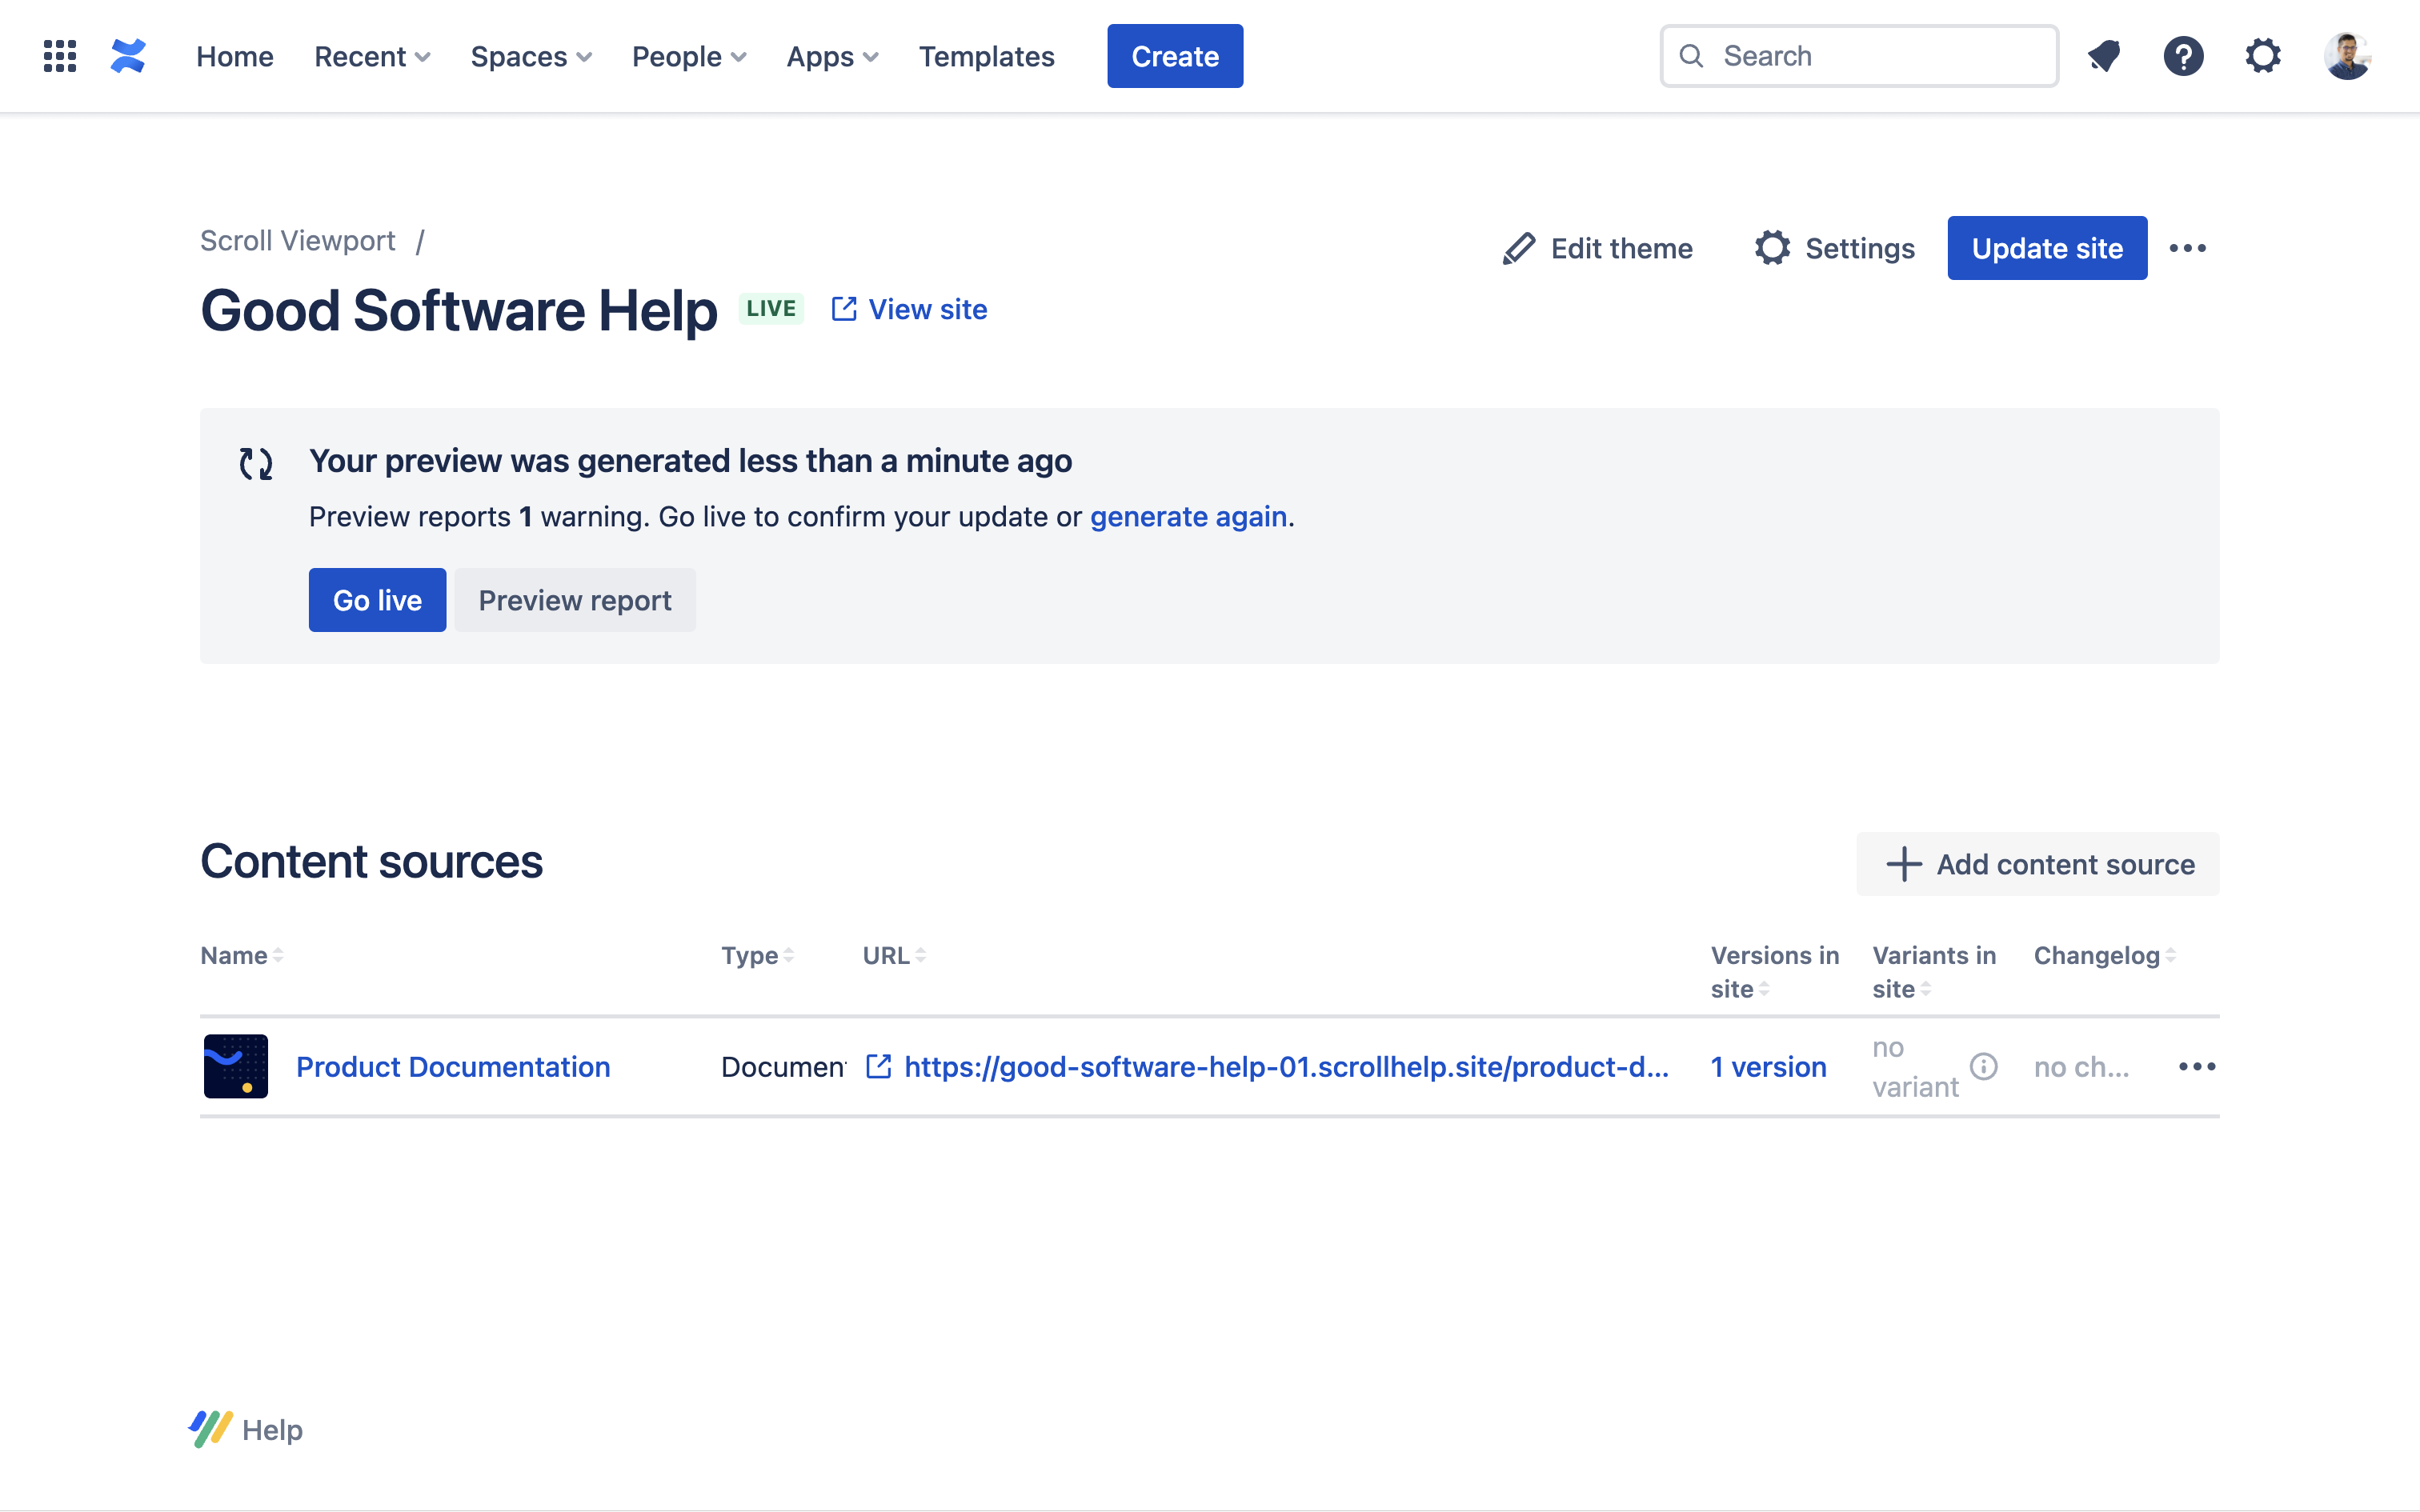This screenshot has width=2420, height=1512.
Task: Open more actions next to Update site
Action: click(2187, 248)
